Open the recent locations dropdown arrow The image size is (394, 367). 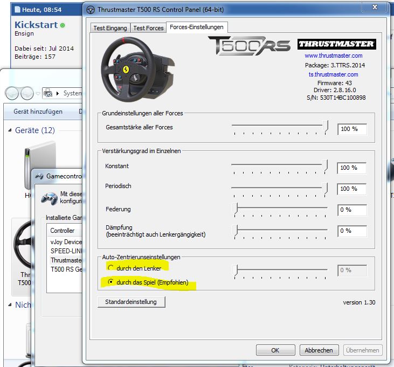pyautogui.click(x=38, y=93)
